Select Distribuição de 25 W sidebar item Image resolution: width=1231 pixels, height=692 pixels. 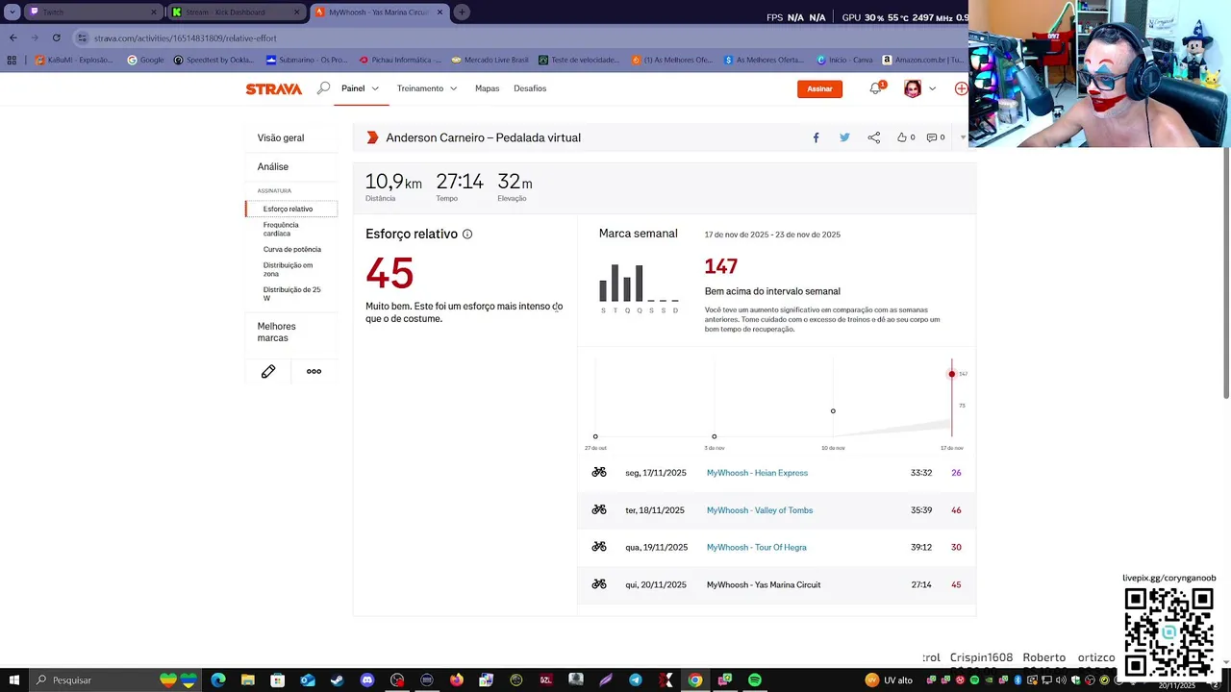(x=291, y=293)
